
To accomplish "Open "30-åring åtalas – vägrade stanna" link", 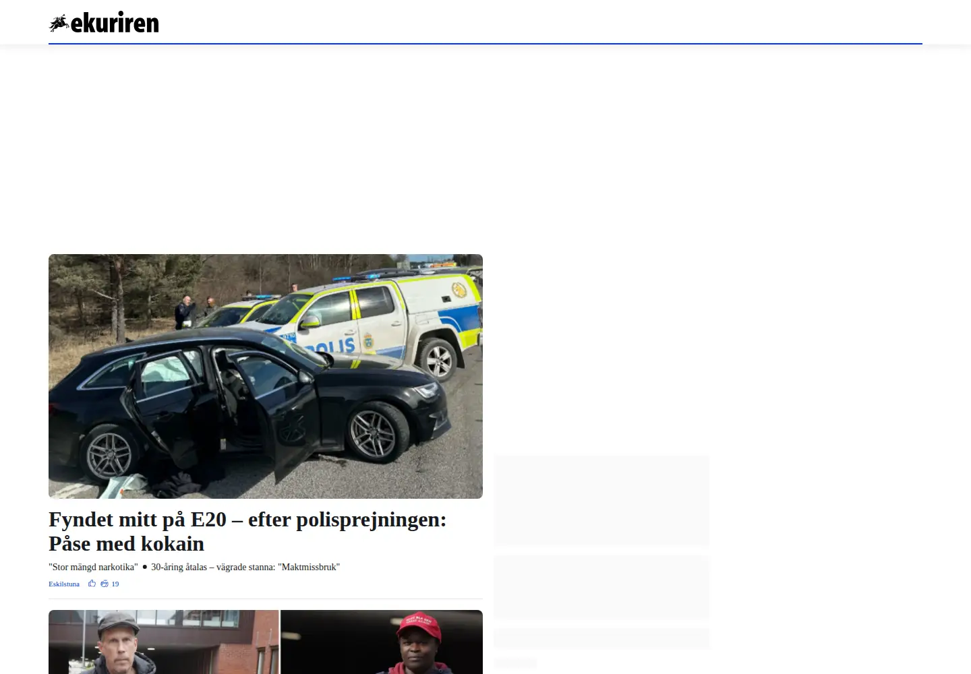I will pyautogui.click(x=245, y=567).
